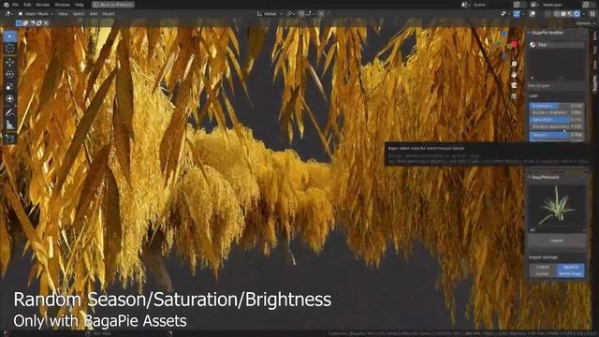
Task: Open the Edit menu
Action: coord(27,5)
